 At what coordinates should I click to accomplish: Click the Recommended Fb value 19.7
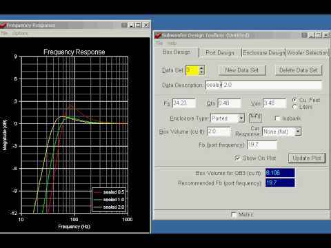click(280, 183)
